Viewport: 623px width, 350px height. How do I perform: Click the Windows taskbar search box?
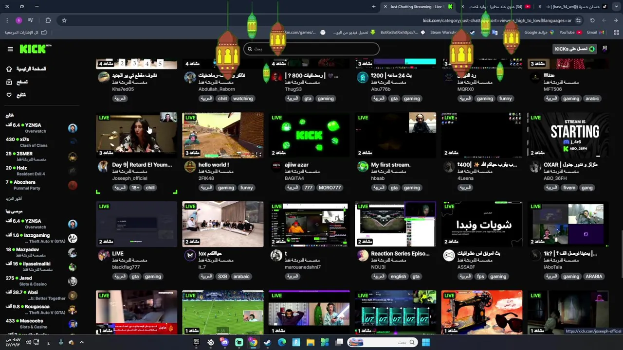coord(382,342)
